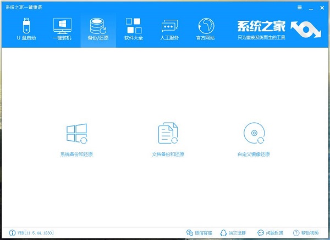Click the 系统备份和还原 Windows logo icon
This screenshot has height=240, width=330.
[77, 134]
